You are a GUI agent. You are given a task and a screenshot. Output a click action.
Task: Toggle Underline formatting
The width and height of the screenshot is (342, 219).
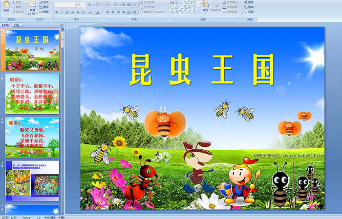[x=67, y=12]
